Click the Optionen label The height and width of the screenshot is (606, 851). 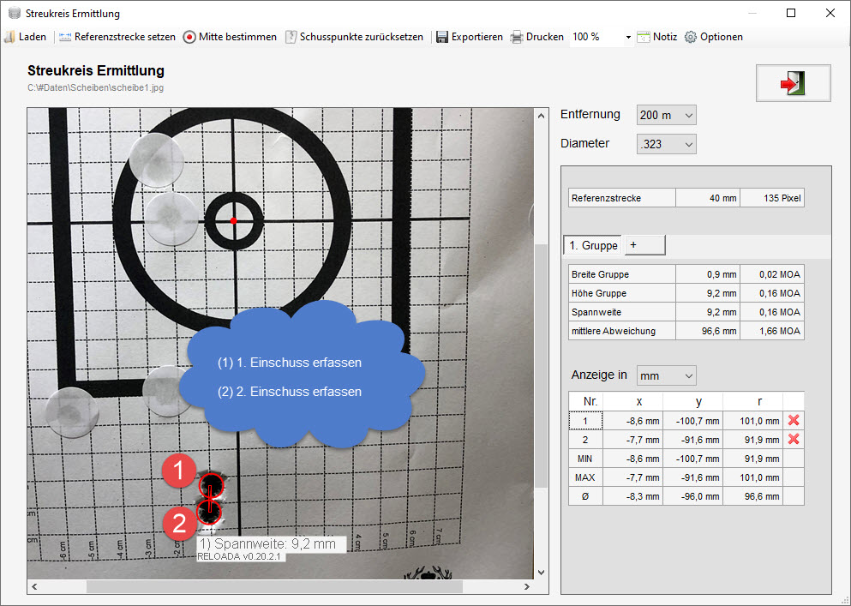(722, 37)
